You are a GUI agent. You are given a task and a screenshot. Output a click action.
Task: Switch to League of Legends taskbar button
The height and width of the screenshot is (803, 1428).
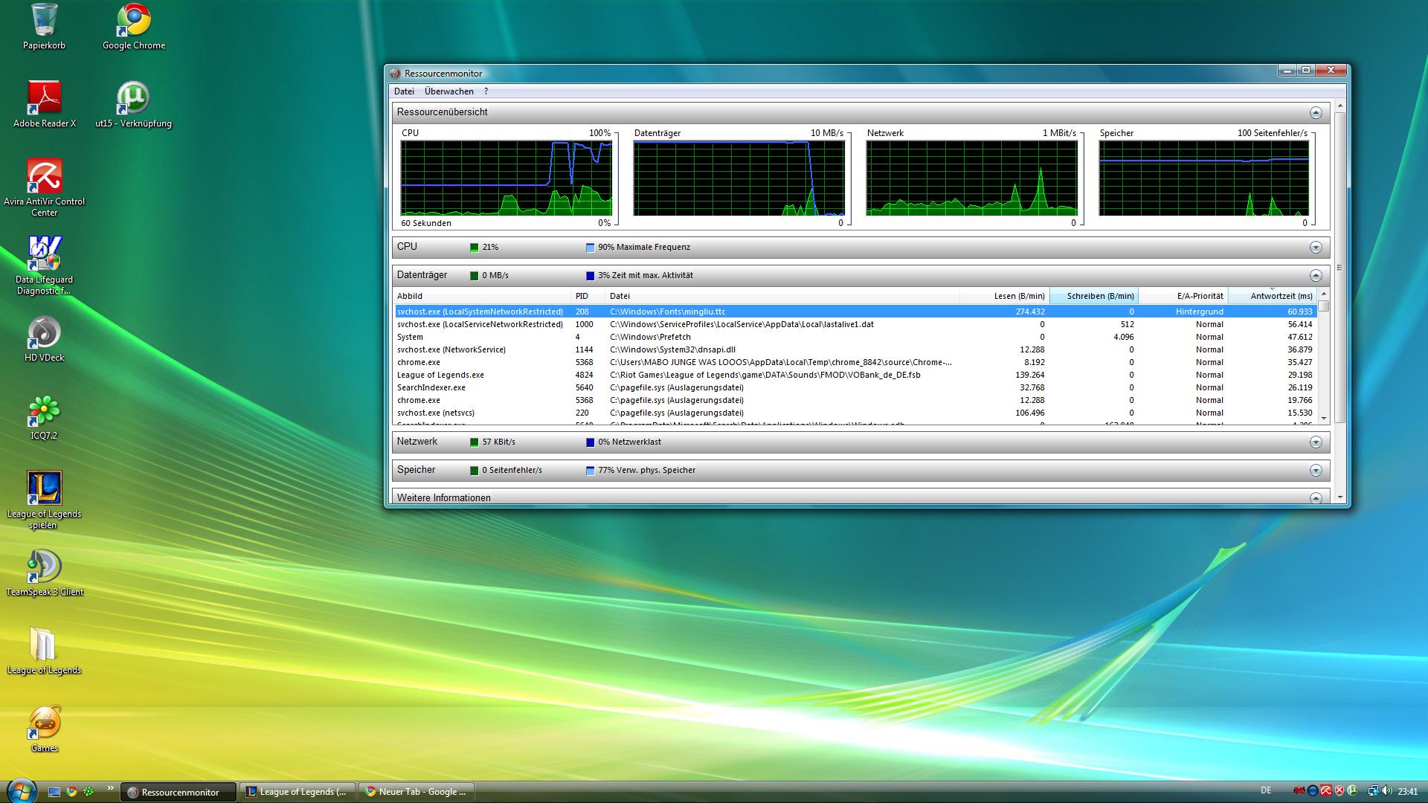298,792
